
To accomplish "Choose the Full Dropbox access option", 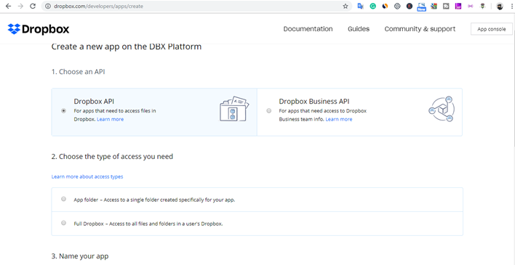I will 63,223.
